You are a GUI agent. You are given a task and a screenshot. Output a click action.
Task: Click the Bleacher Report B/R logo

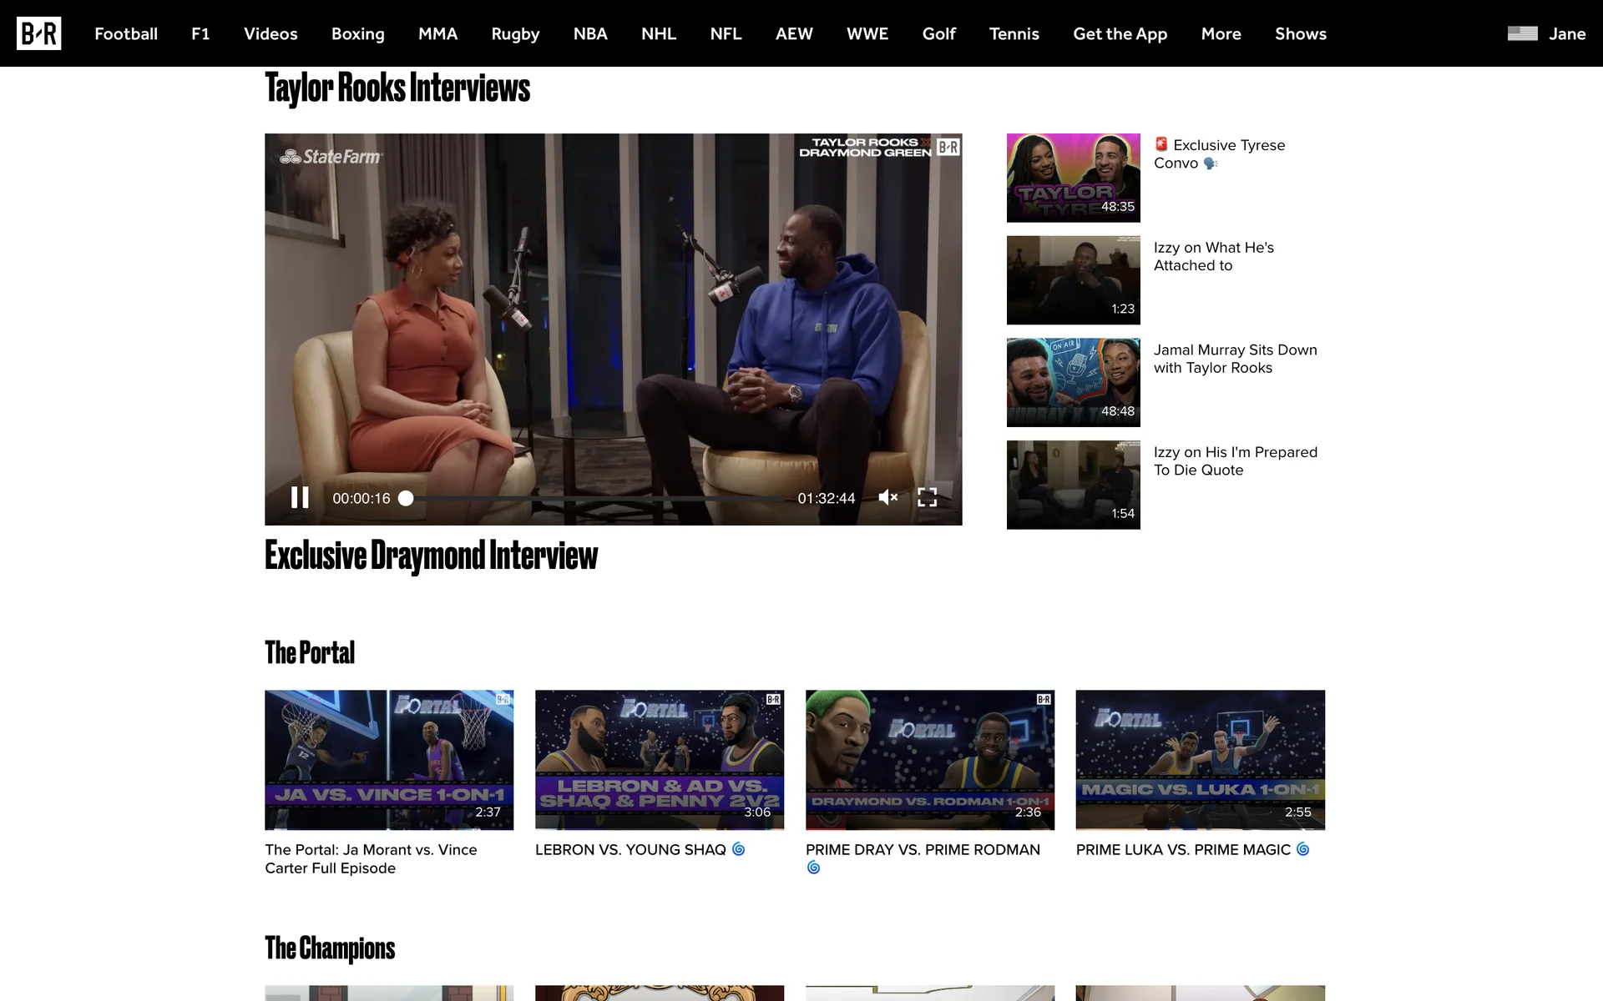[38, 33]
